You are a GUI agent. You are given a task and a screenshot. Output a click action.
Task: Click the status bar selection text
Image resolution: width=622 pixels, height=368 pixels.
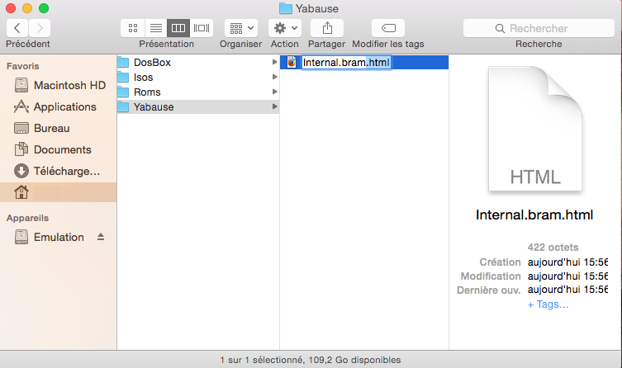[x=311, y=360]
